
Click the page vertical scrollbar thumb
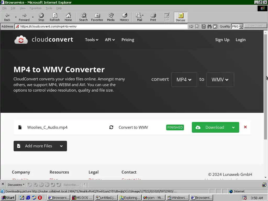[265, 86]
